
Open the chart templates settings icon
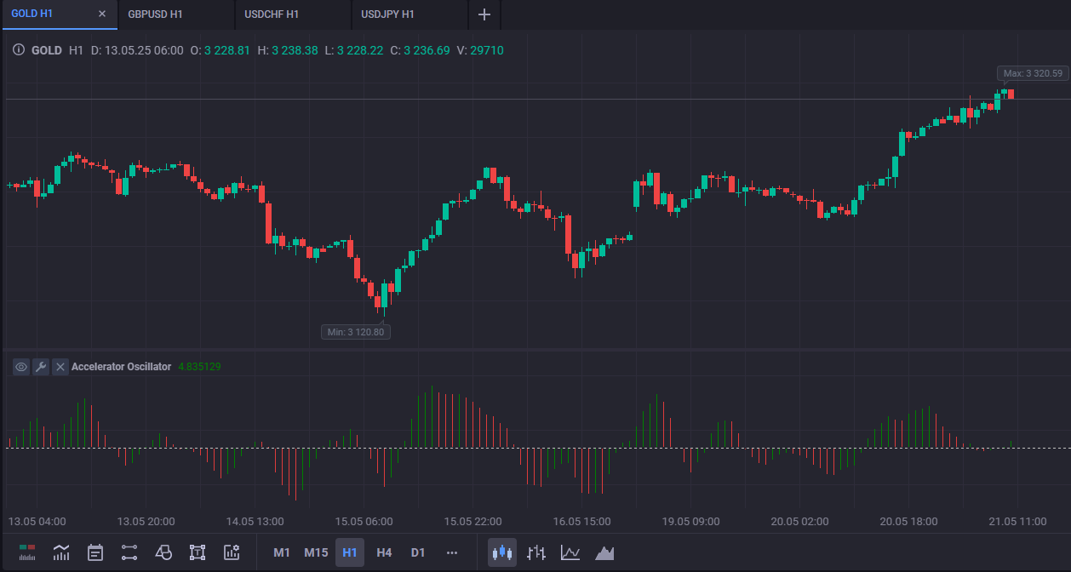pos(232,552)
